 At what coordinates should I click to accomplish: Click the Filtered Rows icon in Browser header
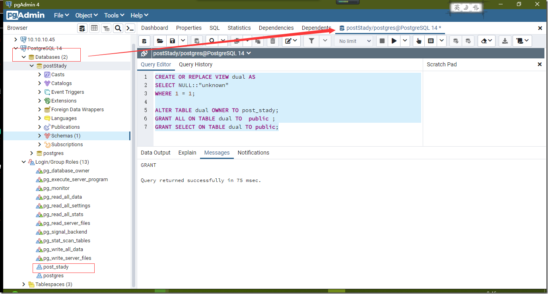106,28
